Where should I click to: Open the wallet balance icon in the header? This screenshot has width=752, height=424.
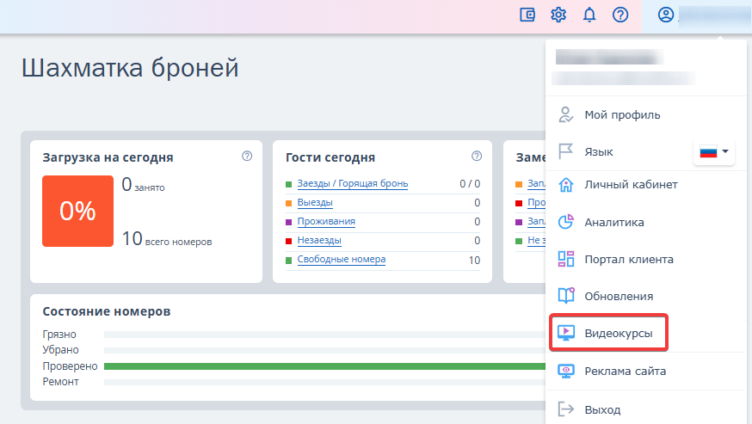[527, 15]
